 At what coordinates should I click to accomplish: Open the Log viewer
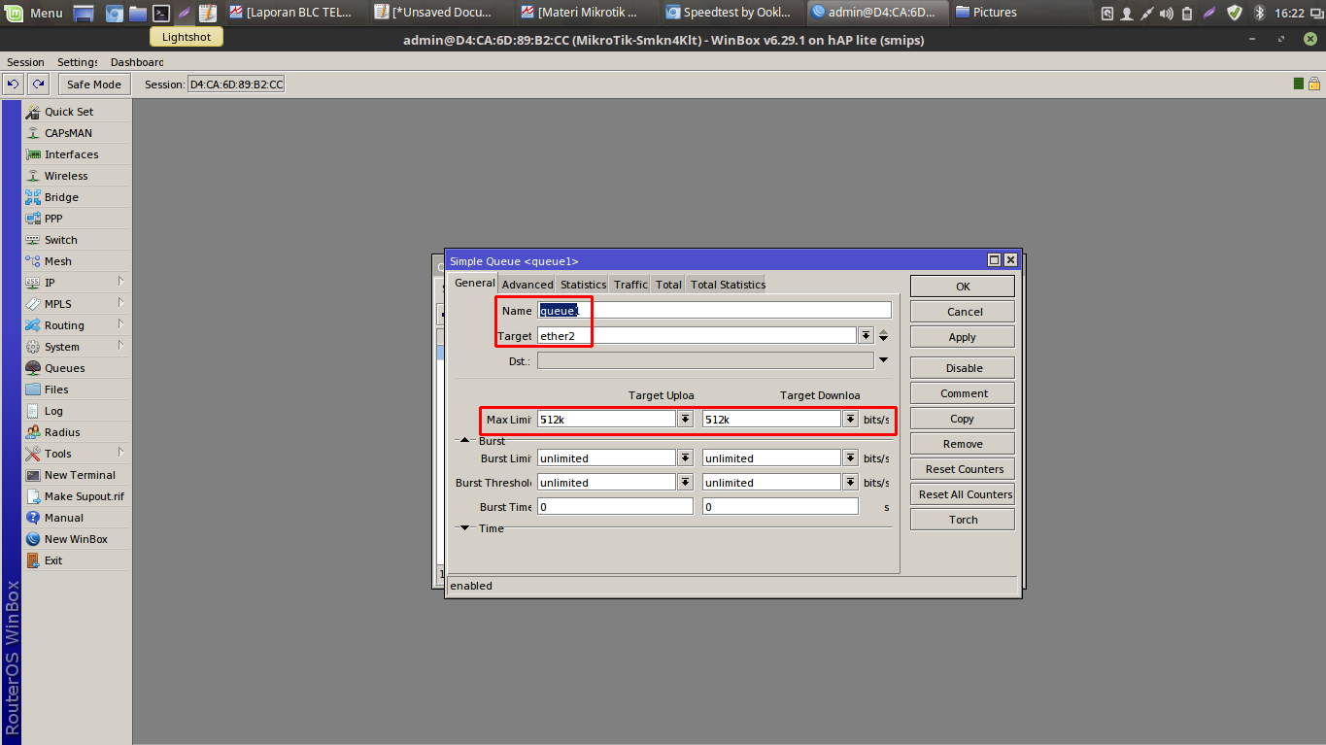click(77, 411)
